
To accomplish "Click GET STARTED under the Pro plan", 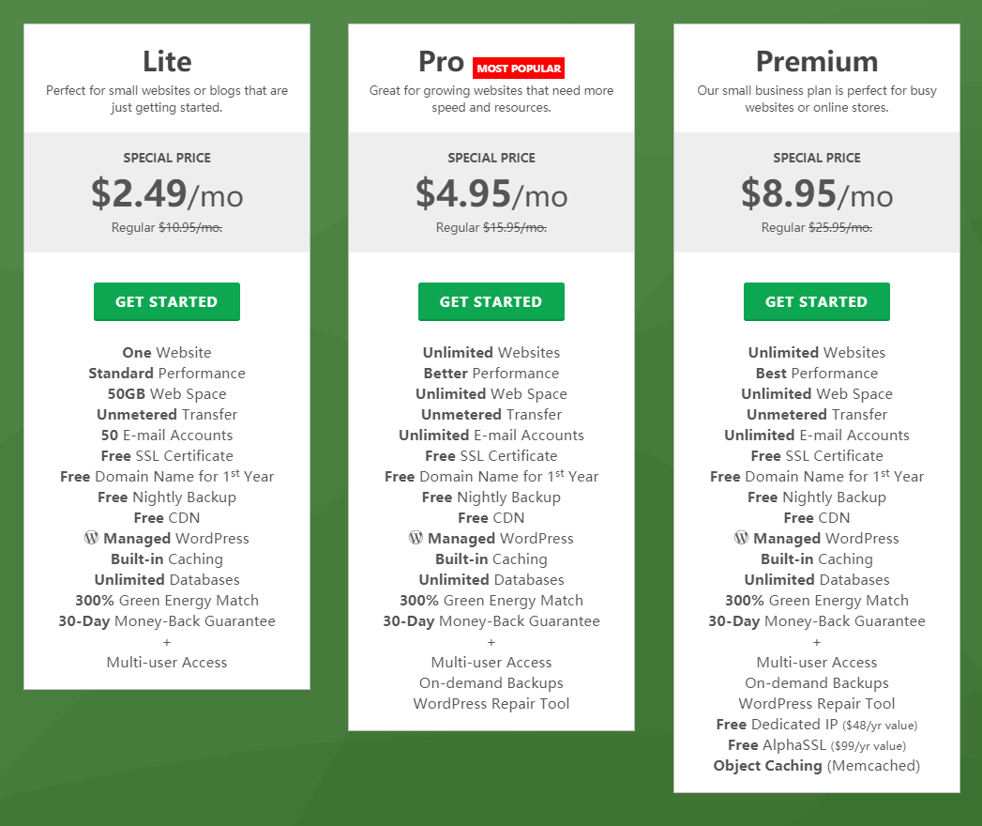I will coord(491,301).
